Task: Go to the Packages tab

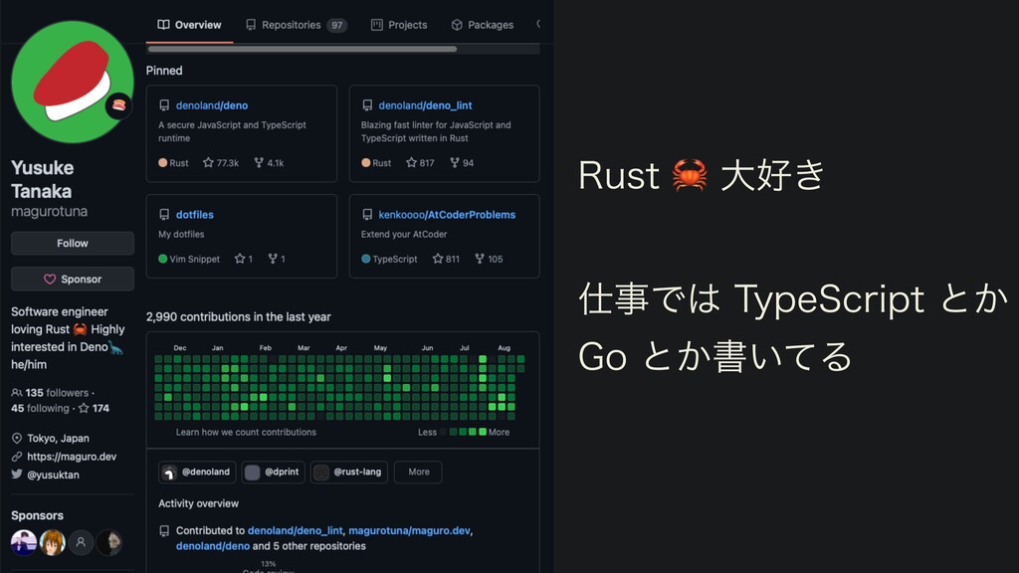Action: [483, 25]
